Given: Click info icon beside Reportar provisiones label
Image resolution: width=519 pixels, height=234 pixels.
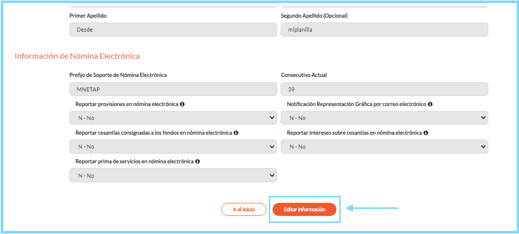Looking at the screenshot, I should [182, 104].
